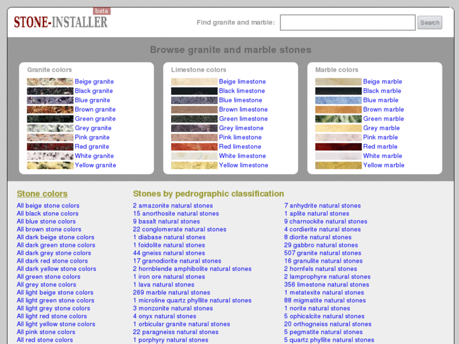Viewport: 459px width, 344px height.
Task: Select the grey granite swatch image
Action: (50, 128)
